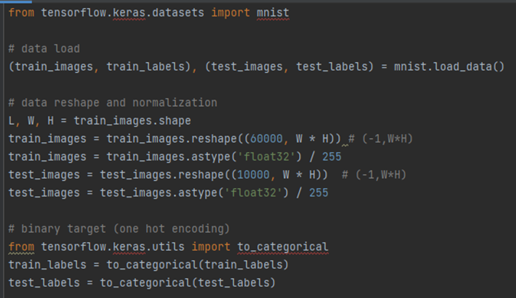
Task: Click the 'mnist' import name on first line
Action: point(273,13)
